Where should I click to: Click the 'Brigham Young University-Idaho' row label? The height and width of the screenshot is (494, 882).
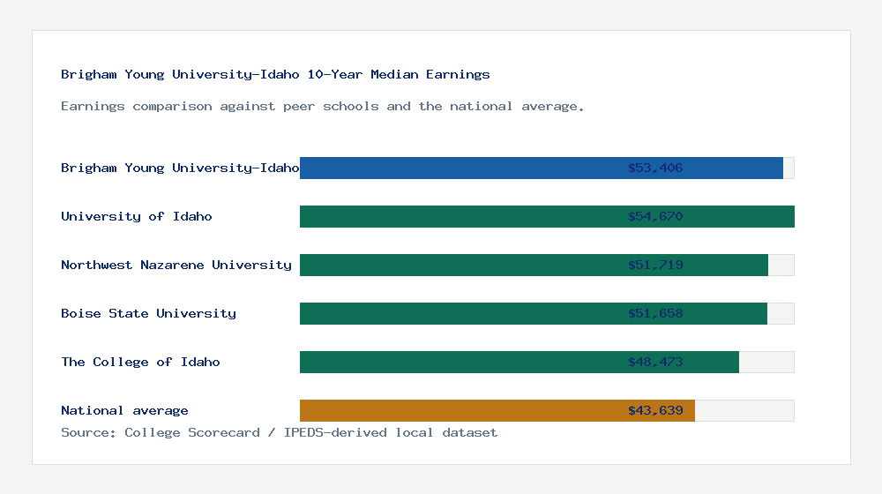pyautogui.click(x=180, y=168)
